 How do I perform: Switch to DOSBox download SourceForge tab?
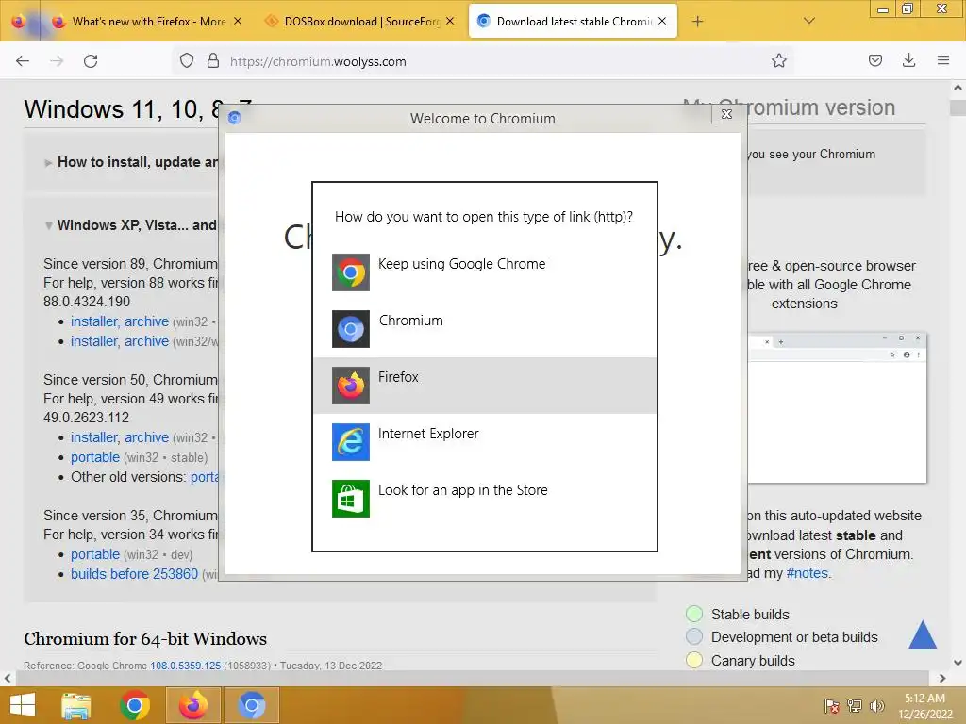coord(362,22)
